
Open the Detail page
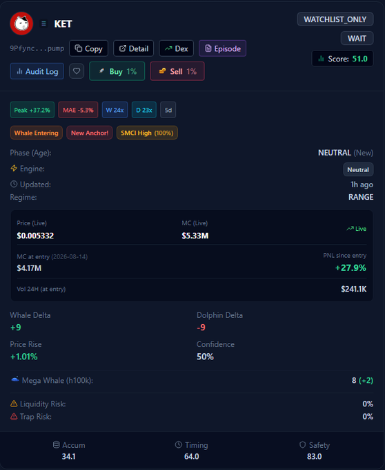click(x=133, y=48)
